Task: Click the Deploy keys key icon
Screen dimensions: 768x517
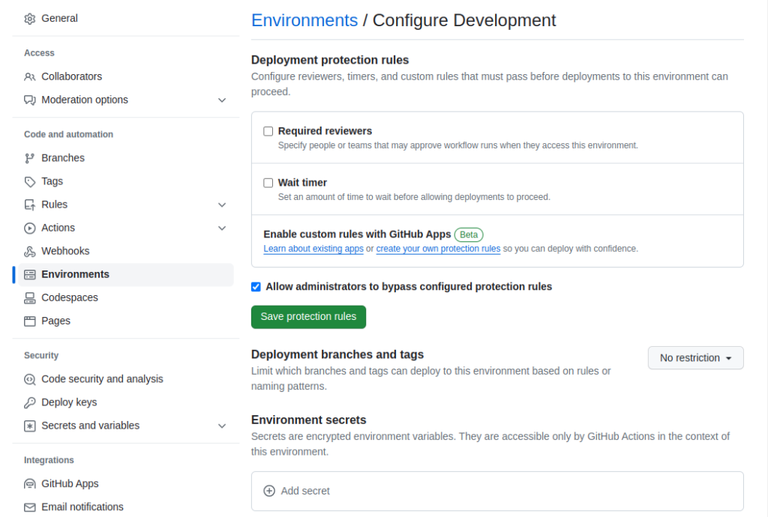Action: (29, 402)
